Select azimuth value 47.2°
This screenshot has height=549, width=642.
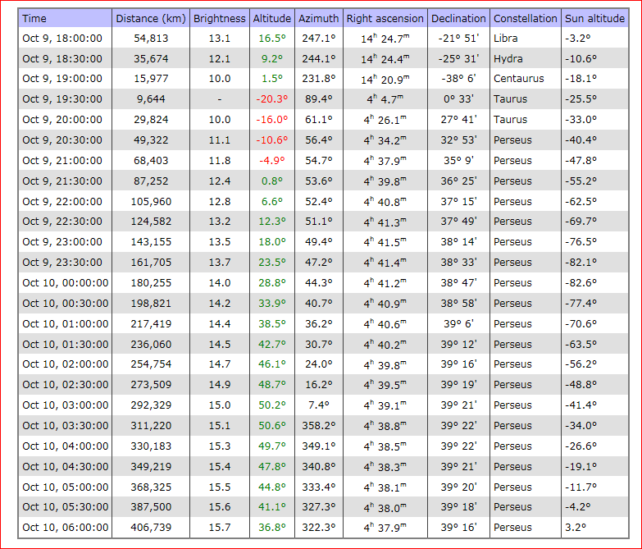coord(319,263)
